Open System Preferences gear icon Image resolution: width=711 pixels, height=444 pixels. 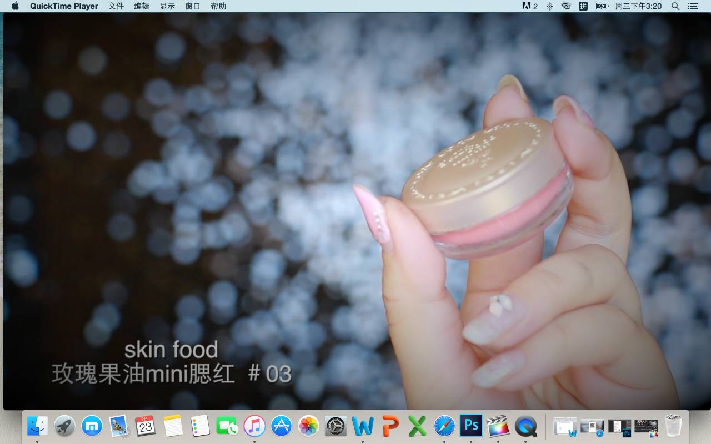coord(336,426)
